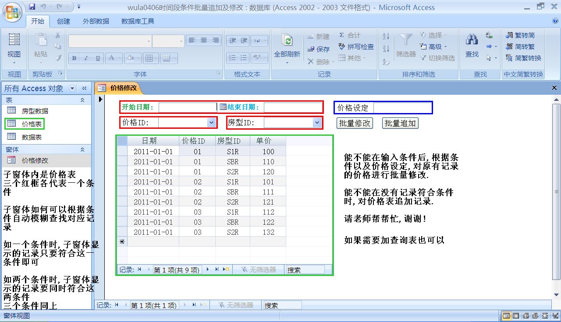Open the date picker calendar icon
The image size is (561, 322).
[x=223, y=107]
